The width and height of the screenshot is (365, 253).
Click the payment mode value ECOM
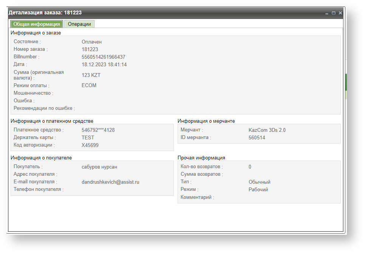(x=89, y=85)
